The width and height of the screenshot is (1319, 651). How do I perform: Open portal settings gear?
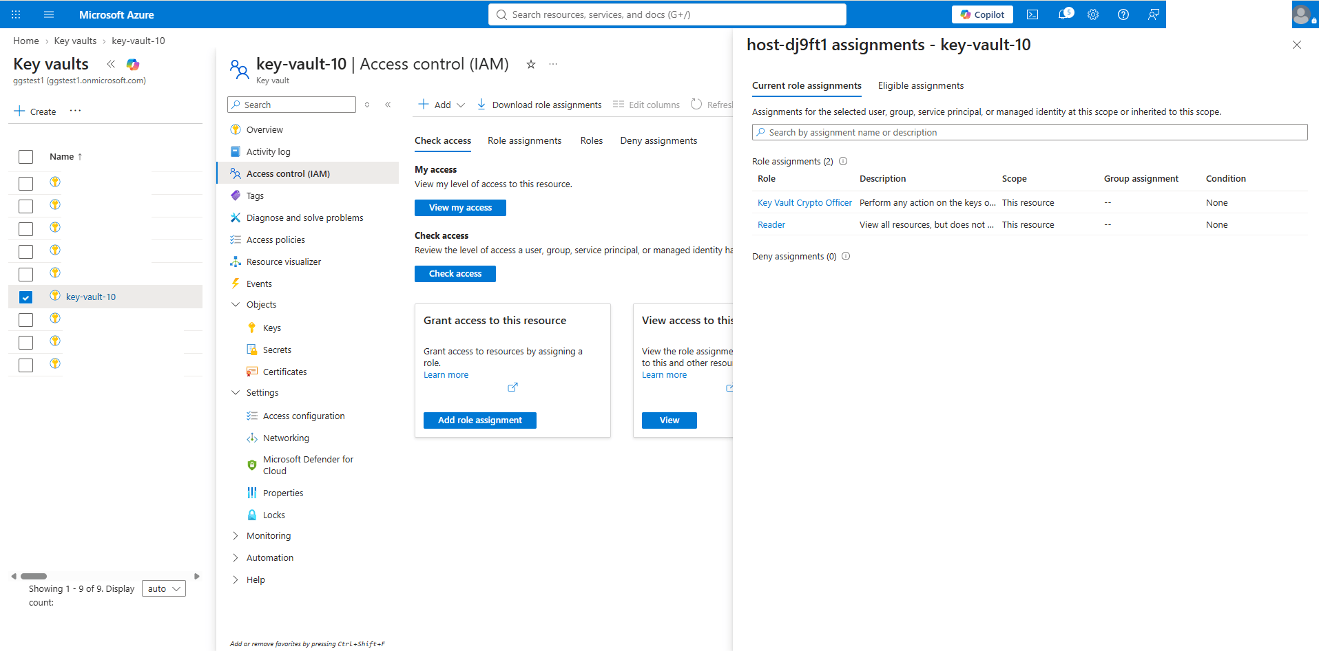click(1093, 14)
